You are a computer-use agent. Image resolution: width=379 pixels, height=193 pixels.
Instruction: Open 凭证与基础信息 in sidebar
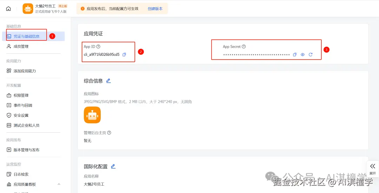(x=34, y=36)
